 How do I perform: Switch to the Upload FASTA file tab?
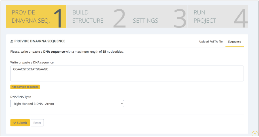[x=211, y=42]
